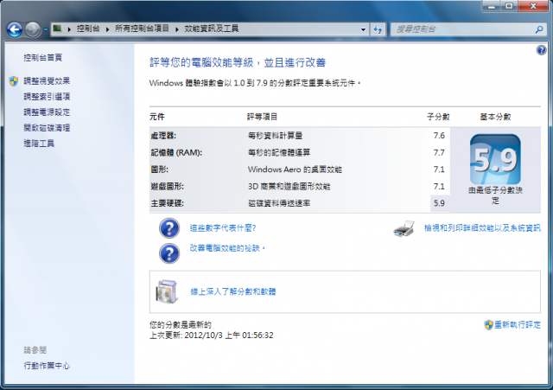
Task: Click 每秒資料計算量 rating description
Action: pyautogui.click(x=275, y=136)
